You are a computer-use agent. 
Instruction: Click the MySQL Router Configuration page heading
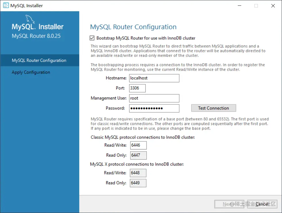(133, 27)
